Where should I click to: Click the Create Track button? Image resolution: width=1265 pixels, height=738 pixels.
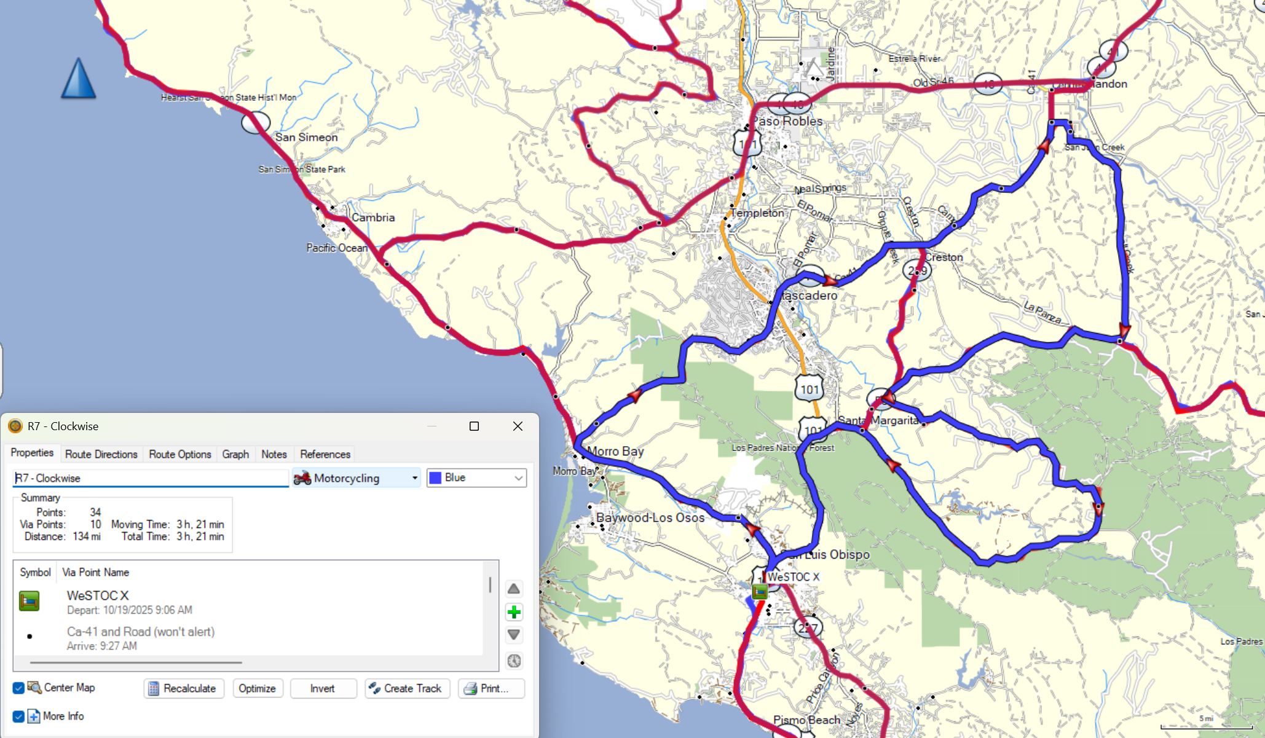407,688
